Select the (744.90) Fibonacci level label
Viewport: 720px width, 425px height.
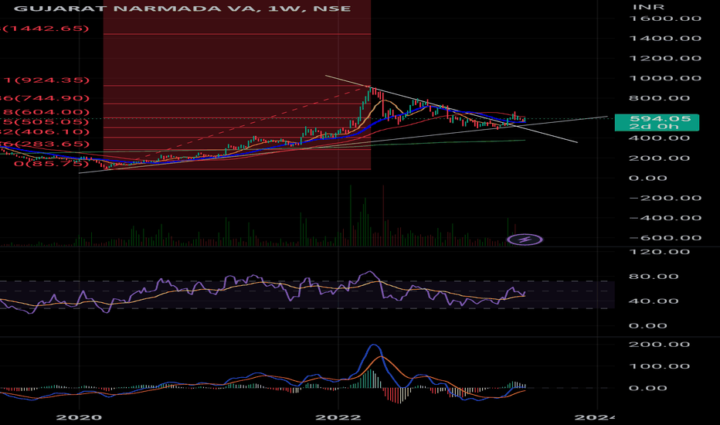45,98
